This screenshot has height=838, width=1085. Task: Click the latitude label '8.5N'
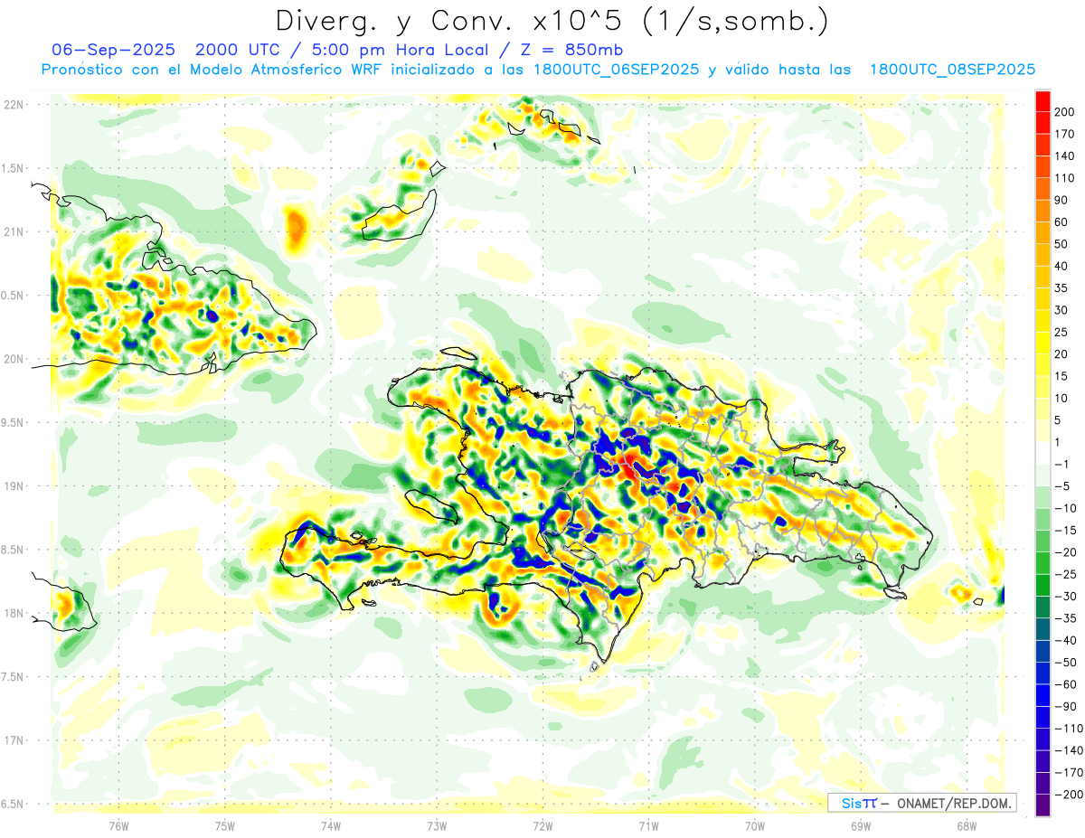click(14, 550)
